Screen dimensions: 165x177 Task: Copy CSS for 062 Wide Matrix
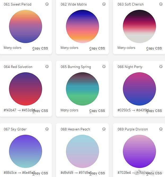(x=97, y=48)
